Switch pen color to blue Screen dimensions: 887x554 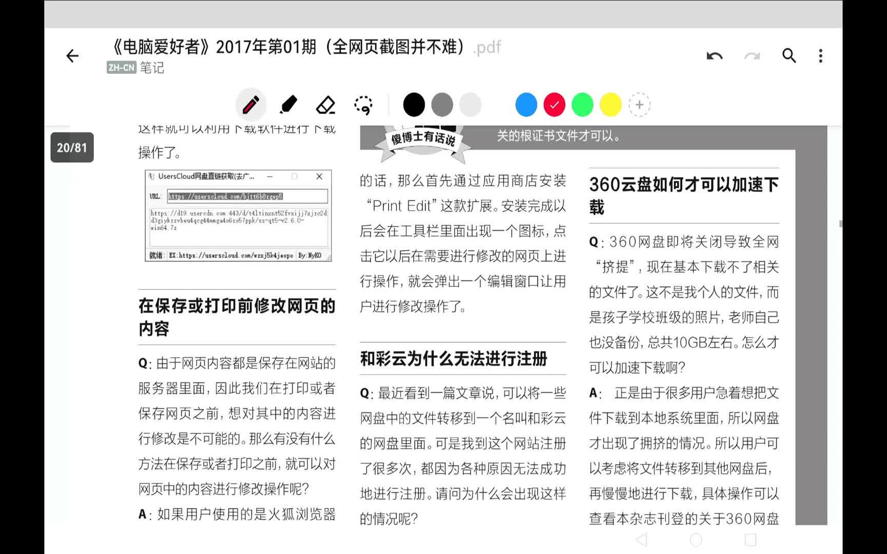pos(526,104)
